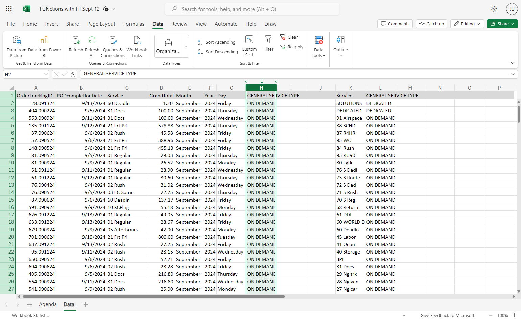The height and width of the screenshot is (319, 521).
Task: Open Workbook Links
Action: [137, 47]
